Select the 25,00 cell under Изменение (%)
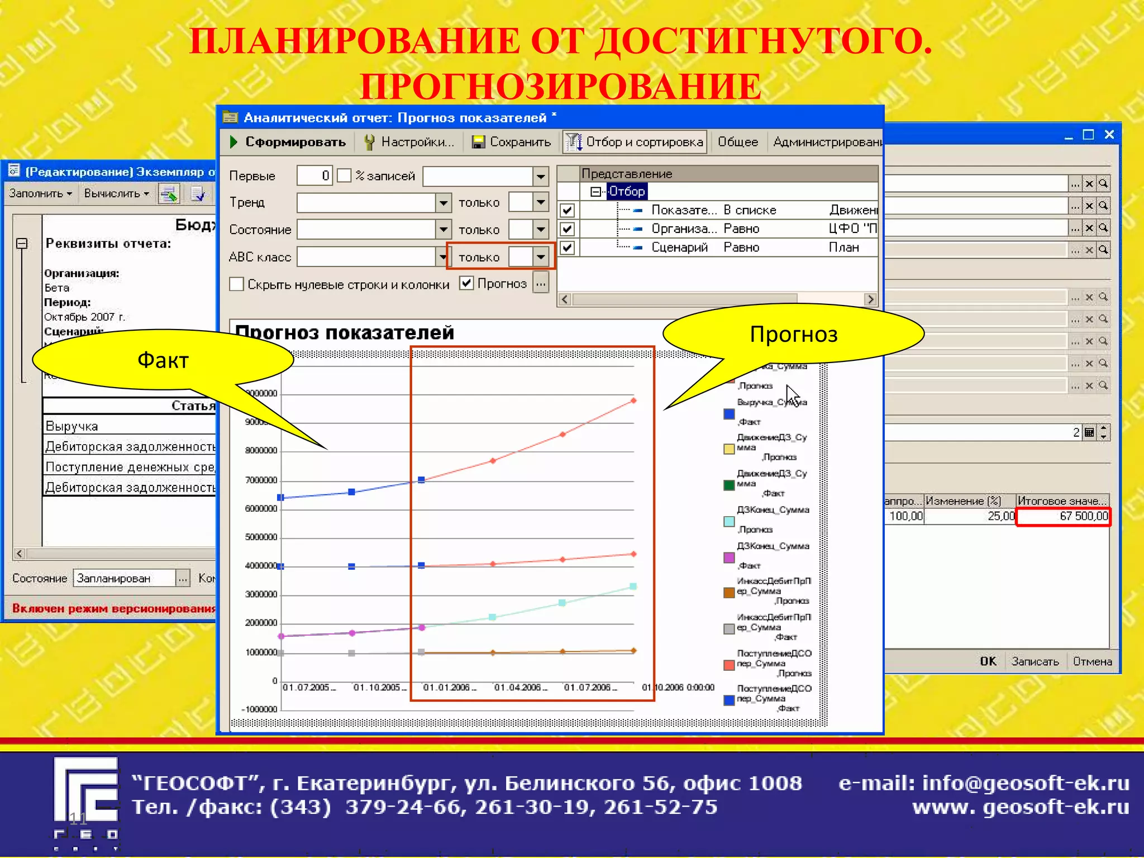The height and width of the screenshot is (858, 1144). [970, 516]
